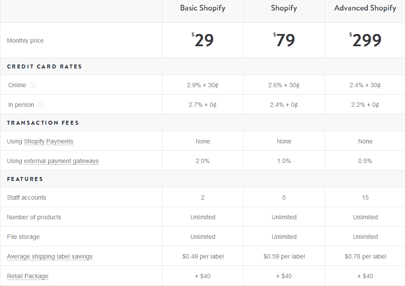
Task: Click the 2.9% + 30¢ online rate
Action: 203,85
